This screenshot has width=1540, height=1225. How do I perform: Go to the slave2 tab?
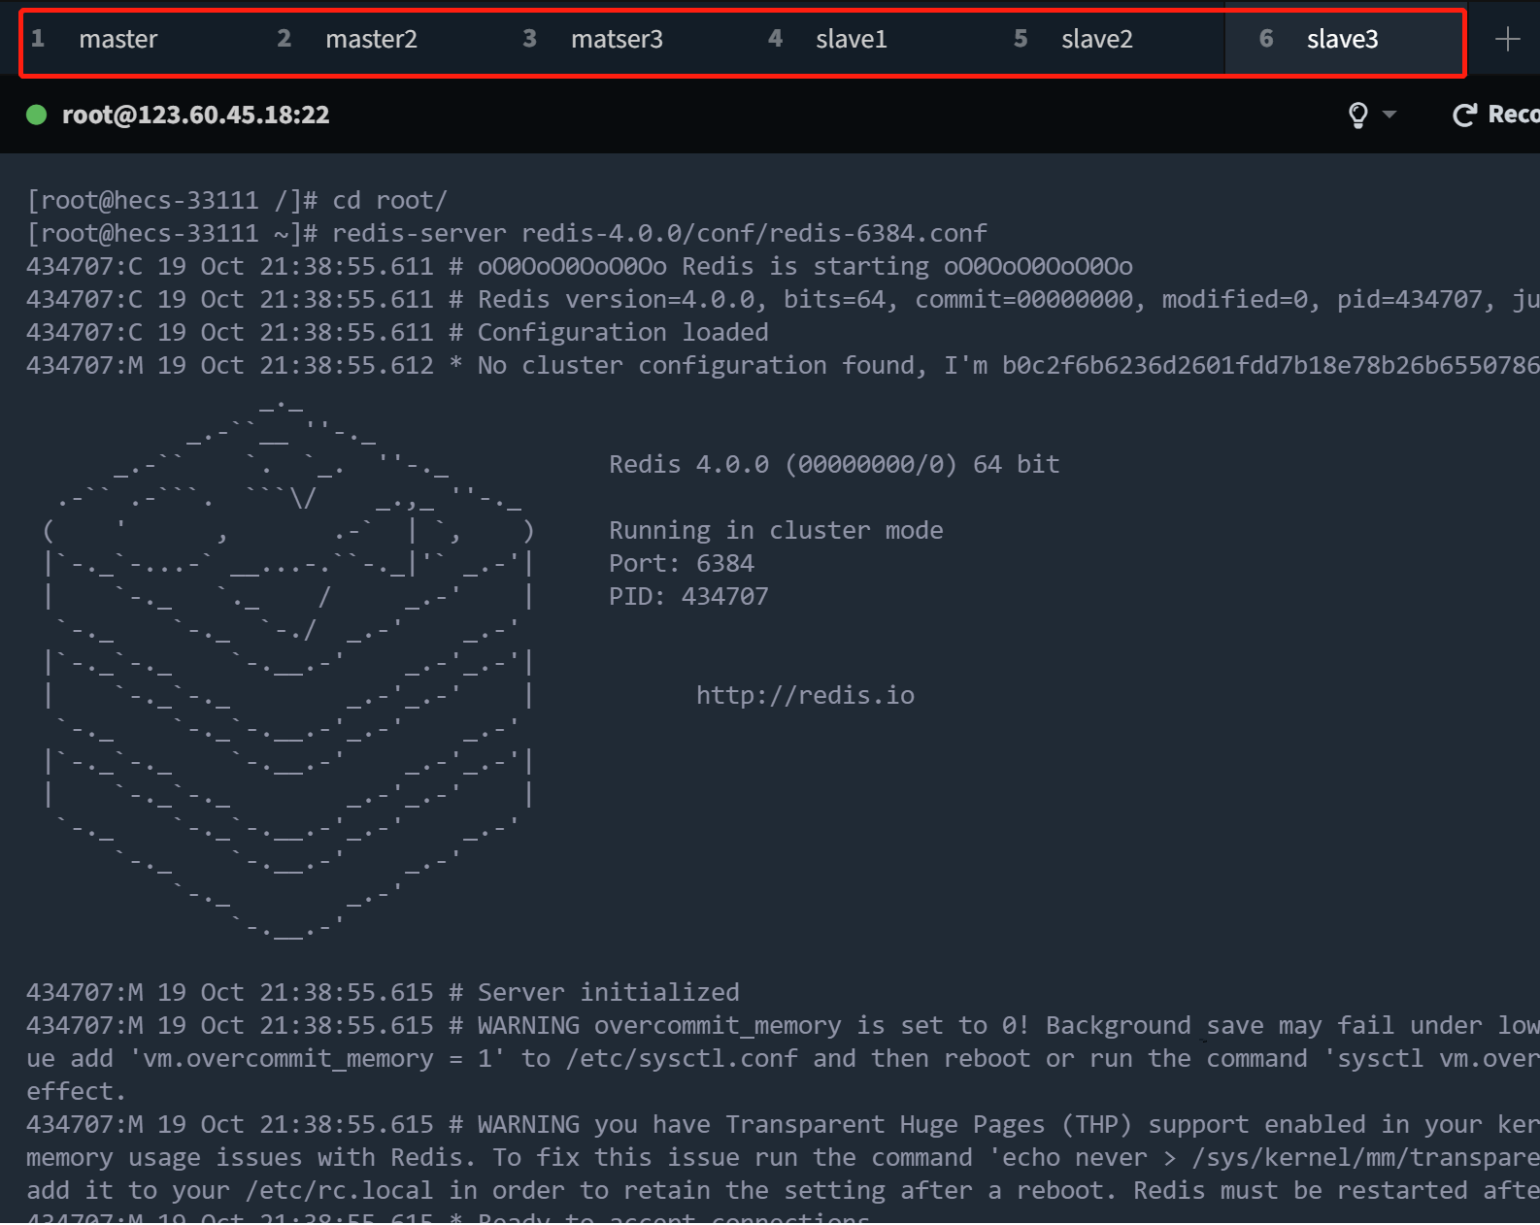pos(1096,40)
